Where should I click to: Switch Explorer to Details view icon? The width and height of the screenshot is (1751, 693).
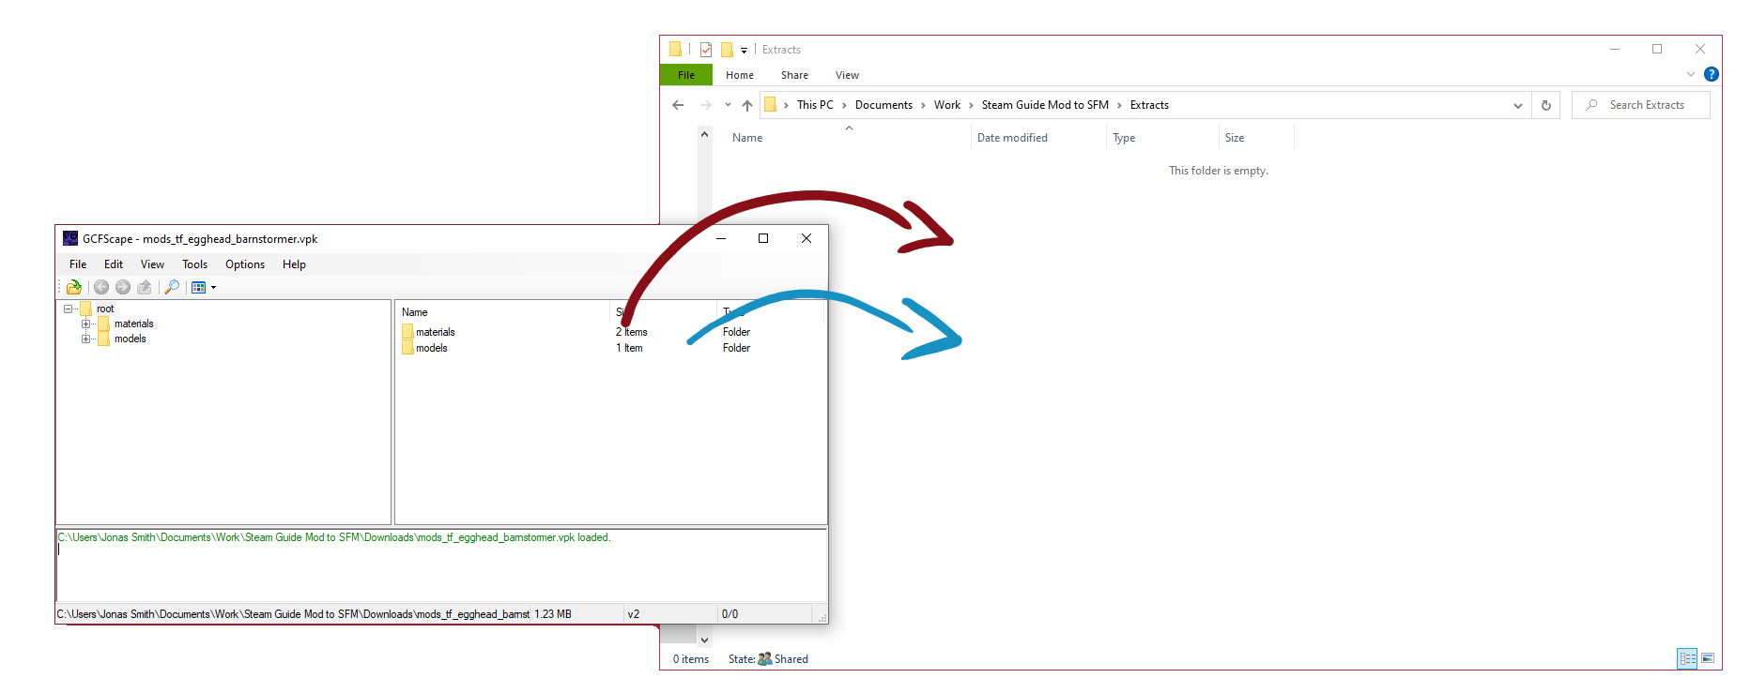pos(1687,658)
